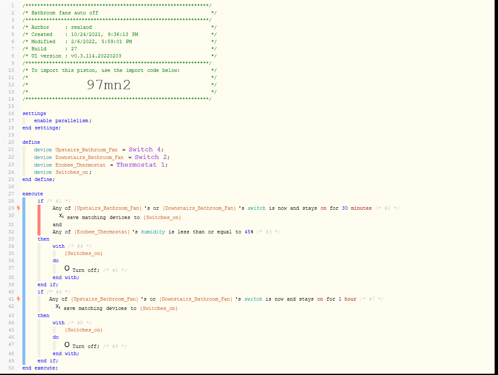Click line number 29 in the gutter

[11, 208]
